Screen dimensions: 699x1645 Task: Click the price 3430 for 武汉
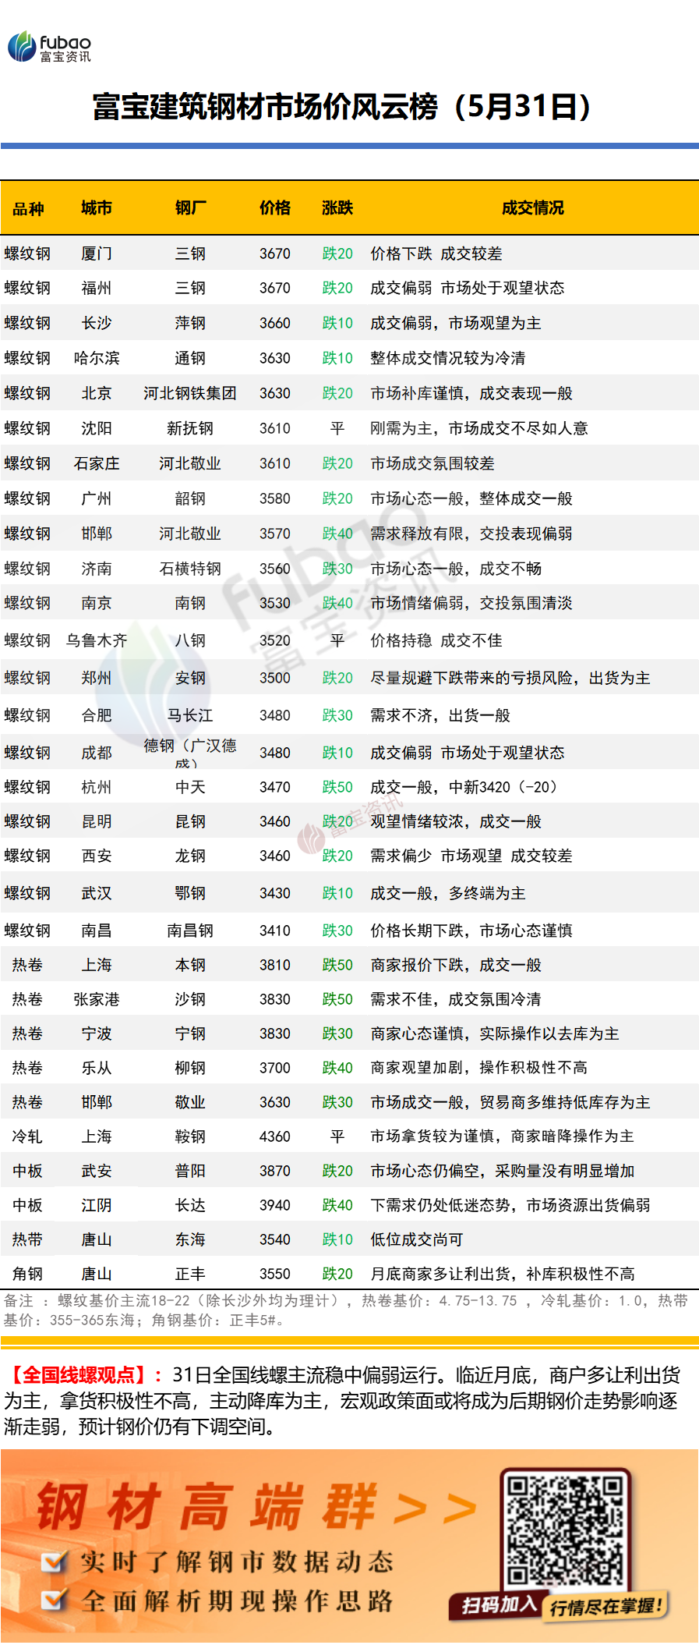(x=275, y=893)
